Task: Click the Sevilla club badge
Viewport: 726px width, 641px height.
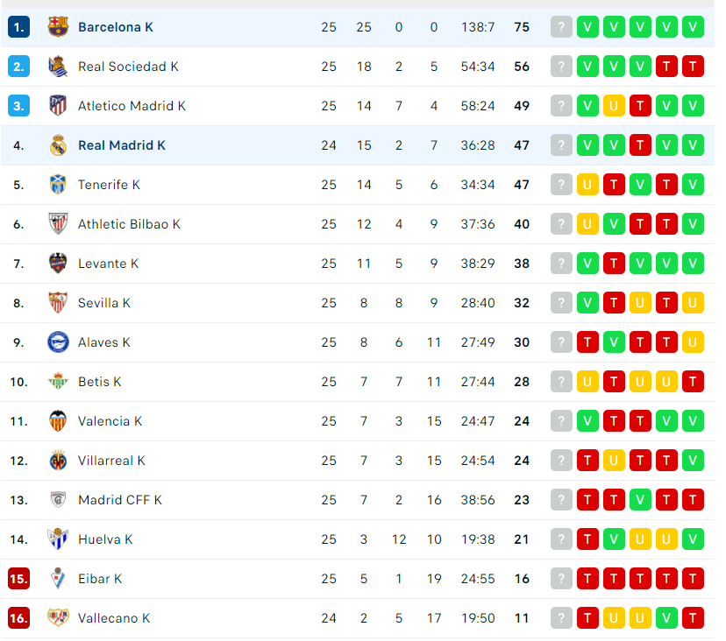Action: (x=60, y=302)
